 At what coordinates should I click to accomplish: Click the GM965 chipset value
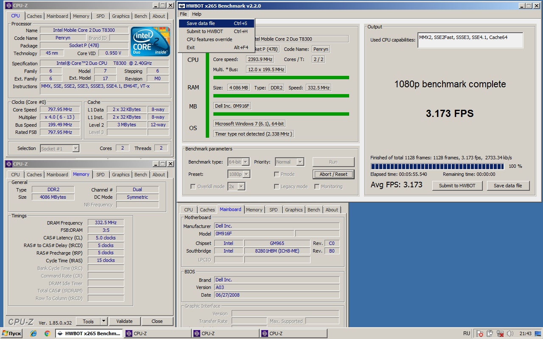[277, 243]
